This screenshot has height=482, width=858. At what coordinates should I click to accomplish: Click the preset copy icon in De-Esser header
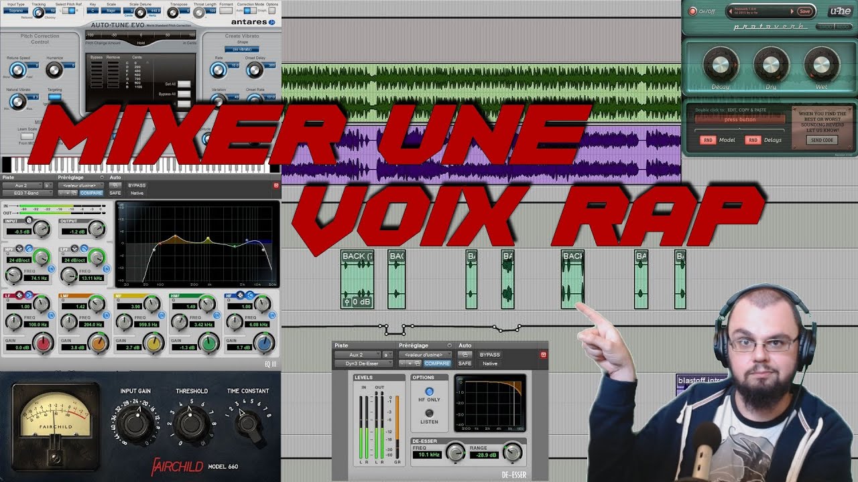(417, 364)
